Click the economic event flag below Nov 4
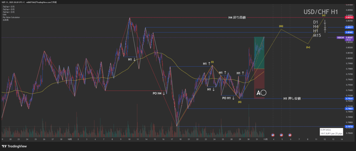This screenshot has height=151, width=356. pos(273,135)
